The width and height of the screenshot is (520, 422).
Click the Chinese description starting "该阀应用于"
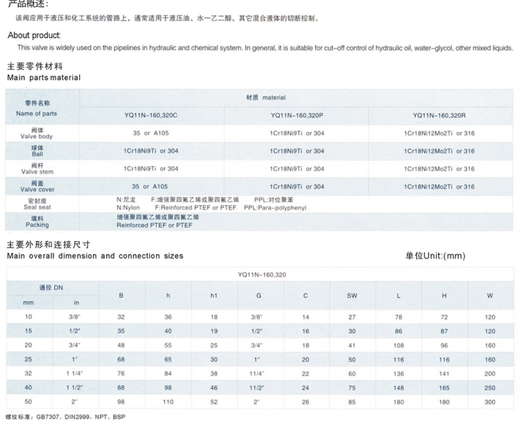coord(168,18)
